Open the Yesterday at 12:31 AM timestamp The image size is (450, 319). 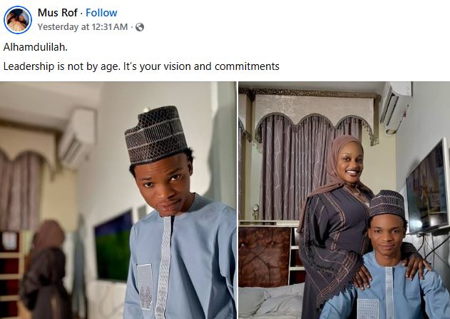(x=83, y=27)
